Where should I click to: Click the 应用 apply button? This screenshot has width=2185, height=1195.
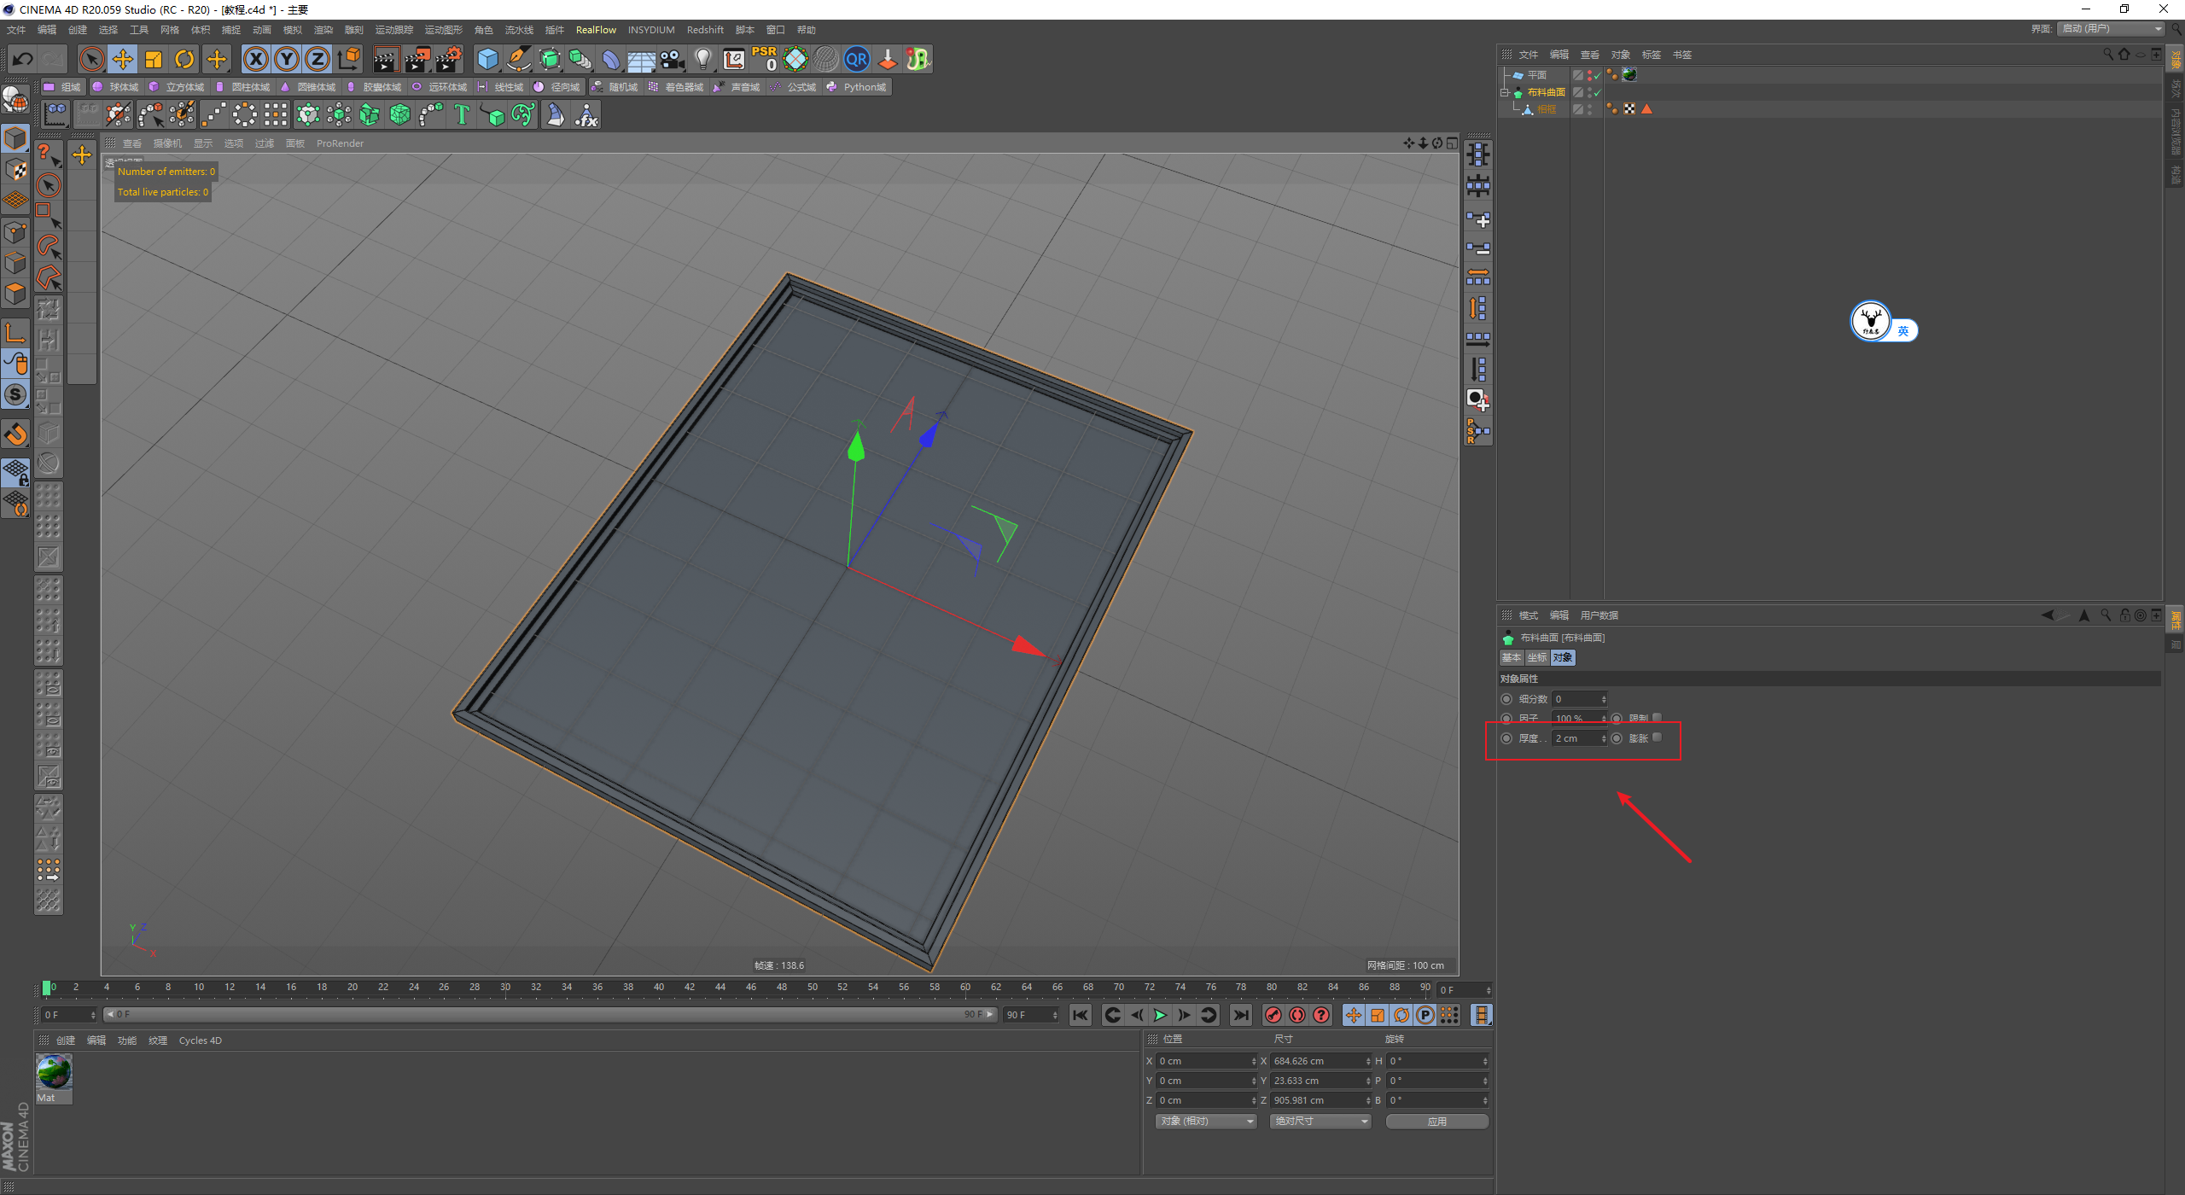click(1436, 1121)
